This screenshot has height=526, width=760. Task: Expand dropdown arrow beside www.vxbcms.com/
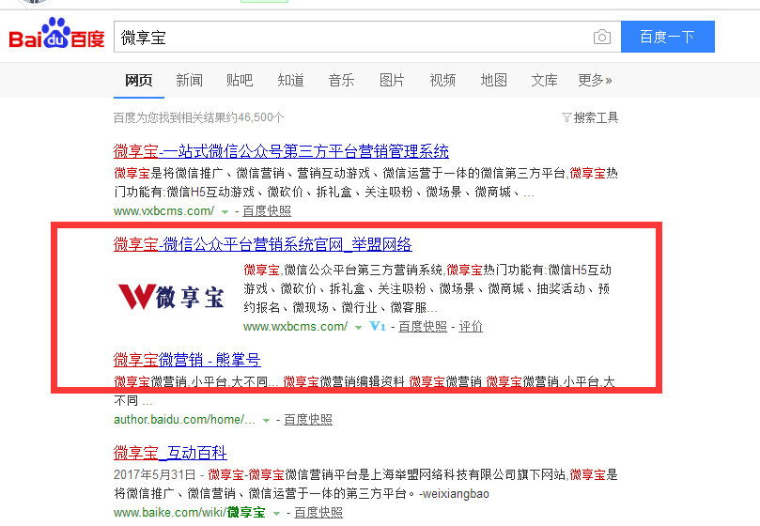coord(225,212)
